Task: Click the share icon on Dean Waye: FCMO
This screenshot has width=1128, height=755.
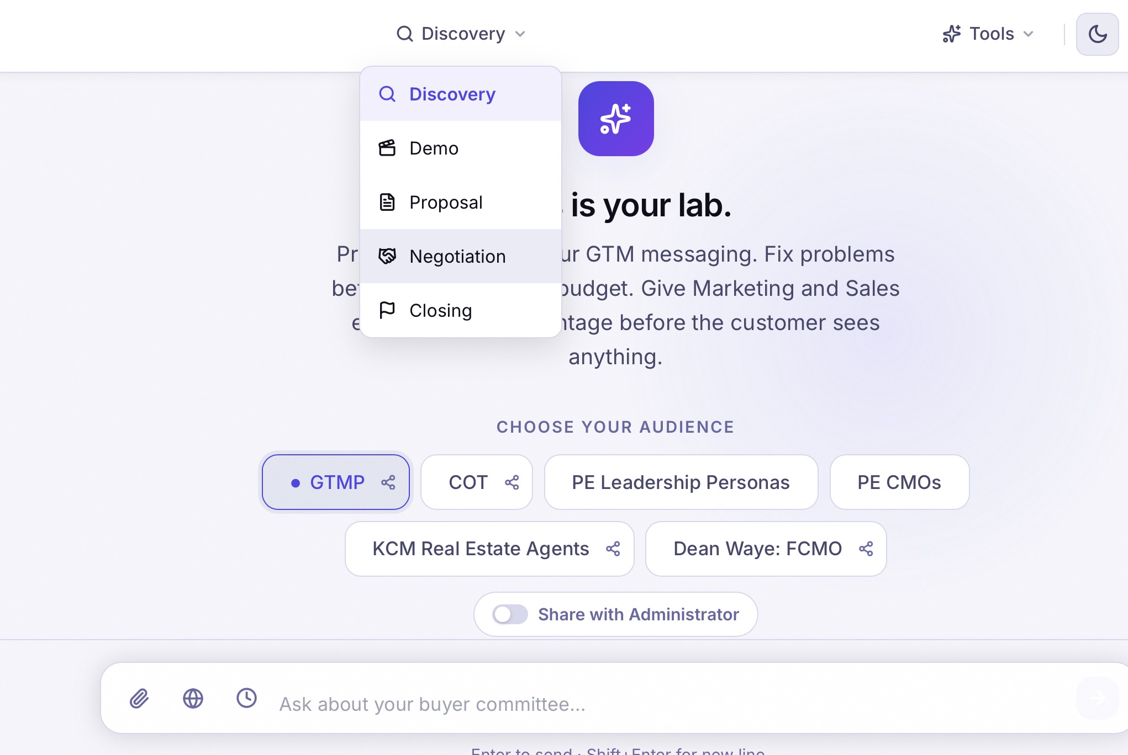Action: point(866,549)
